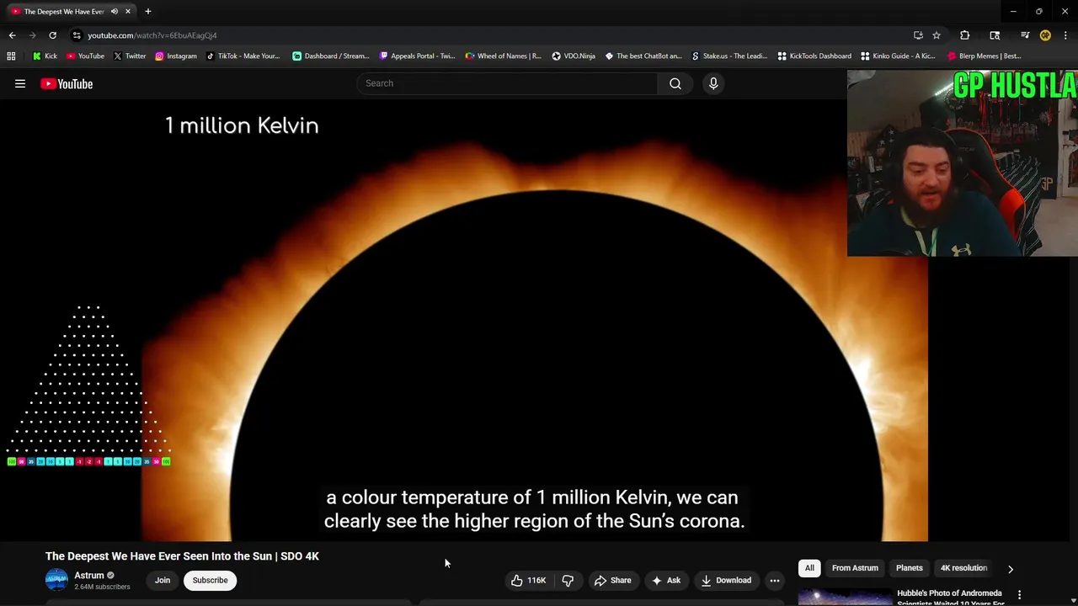Open the YouTube bookmark
Screen dimensions: 1078x606
pyautogui.click(x=85, y=56)
